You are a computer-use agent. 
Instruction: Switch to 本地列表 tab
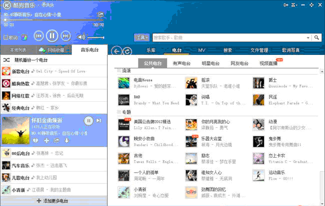pos(18,50)
